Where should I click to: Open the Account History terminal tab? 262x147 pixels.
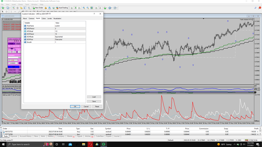coord(26,136)
